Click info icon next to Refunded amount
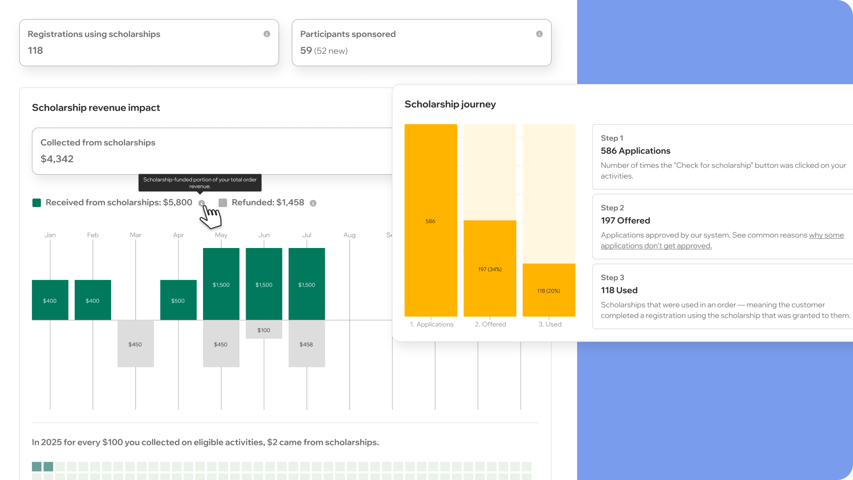 [313, 203]
